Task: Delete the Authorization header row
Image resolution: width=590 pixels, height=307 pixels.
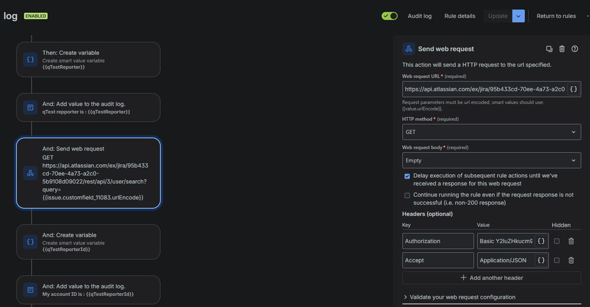Action: point(571,241)
